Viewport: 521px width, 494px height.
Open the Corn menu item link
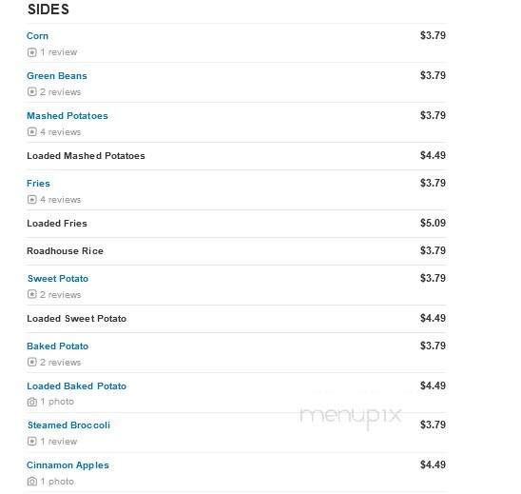coord(37,36)
